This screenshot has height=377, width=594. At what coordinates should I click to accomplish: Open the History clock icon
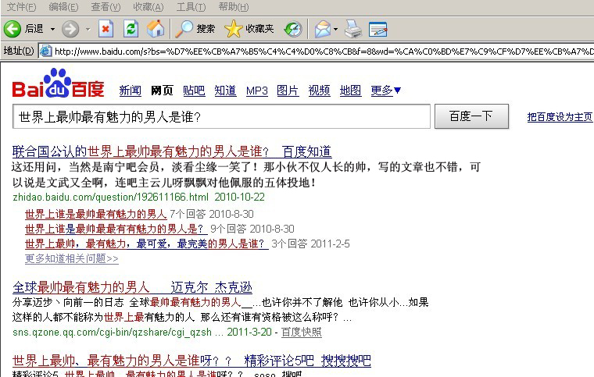click(293, 29)
